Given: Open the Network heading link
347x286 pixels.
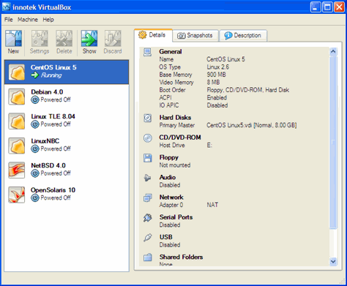Looking at the screenshot, I should pos(171,197).
